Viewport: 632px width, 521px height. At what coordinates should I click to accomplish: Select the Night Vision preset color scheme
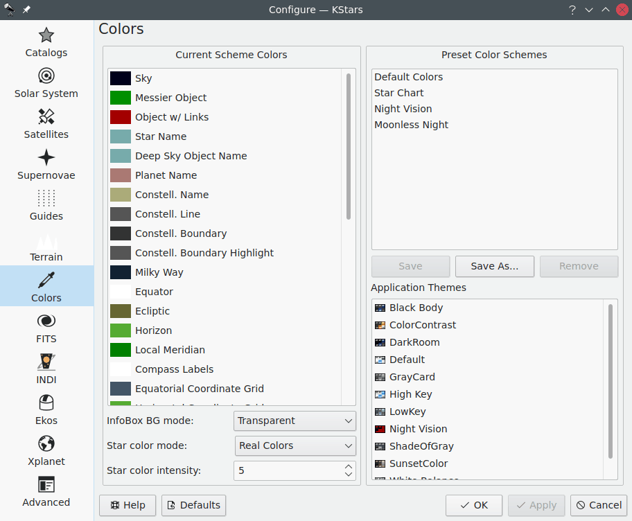pos(403,109)
